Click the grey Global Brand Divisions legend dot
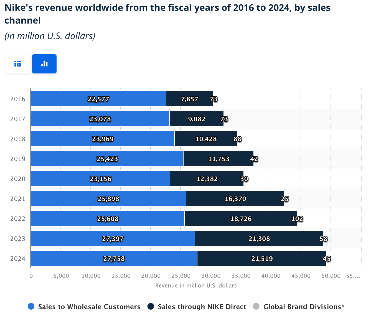 [x=256, y=307]
